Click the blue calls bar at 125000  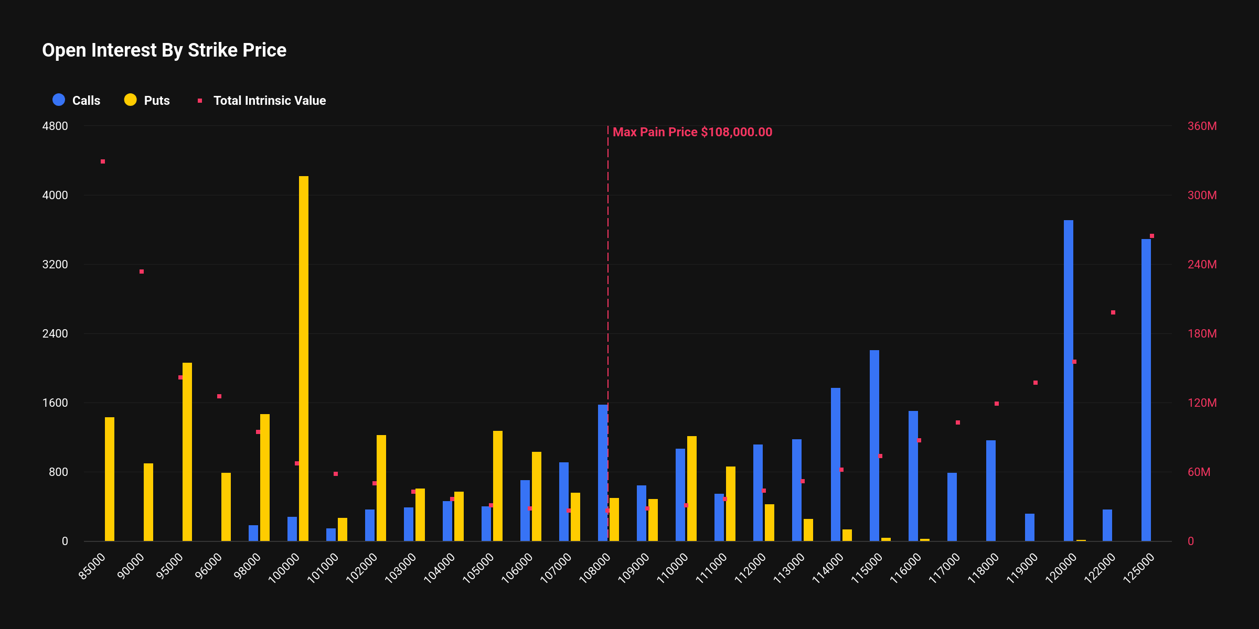point(1146,390)
